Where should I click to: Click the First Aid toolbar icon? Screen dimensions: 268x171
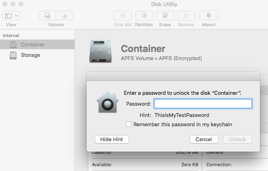click(x=123, y=16)
